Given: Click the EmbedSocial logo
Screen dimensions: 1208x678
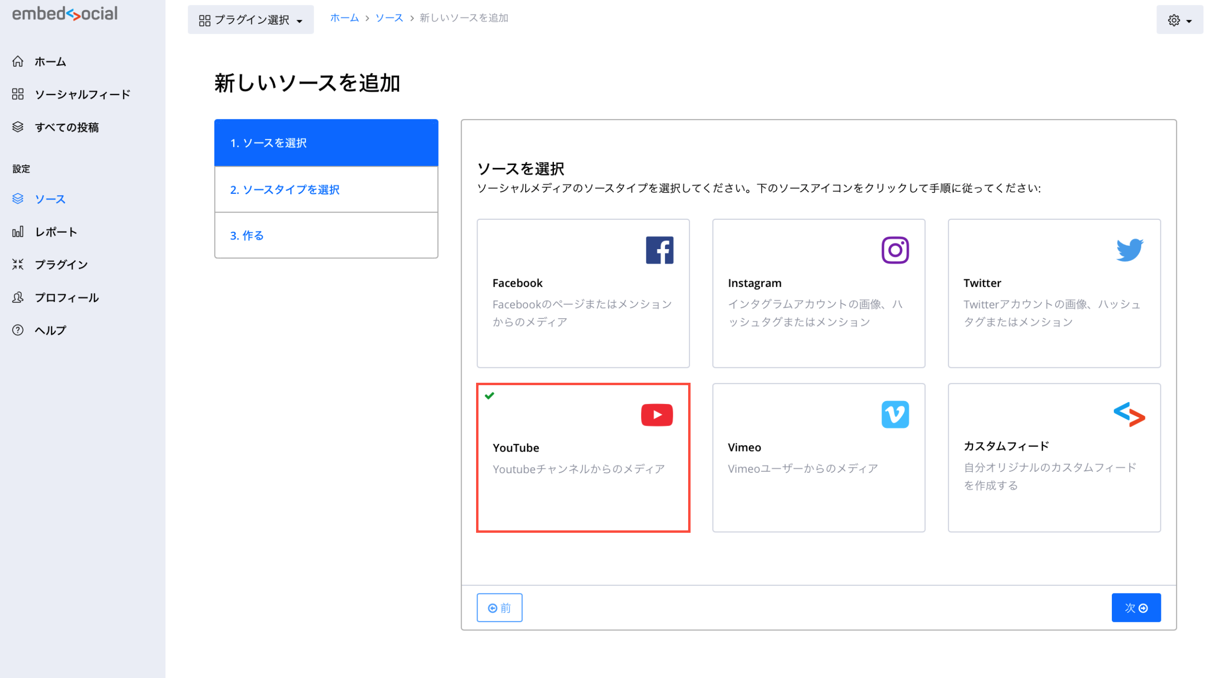Looking at the screenshot, I should 64,14.
